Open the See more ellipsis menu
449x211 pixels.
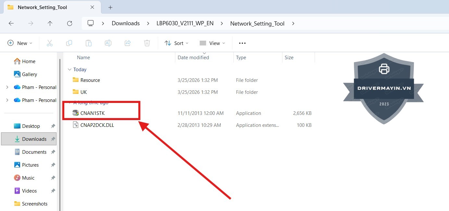click(242, 43)
